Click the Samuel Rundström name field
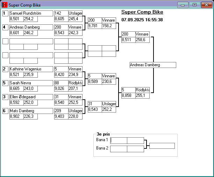Image resolution: width=214 pixels, height=177 pixels. point(31,13)
